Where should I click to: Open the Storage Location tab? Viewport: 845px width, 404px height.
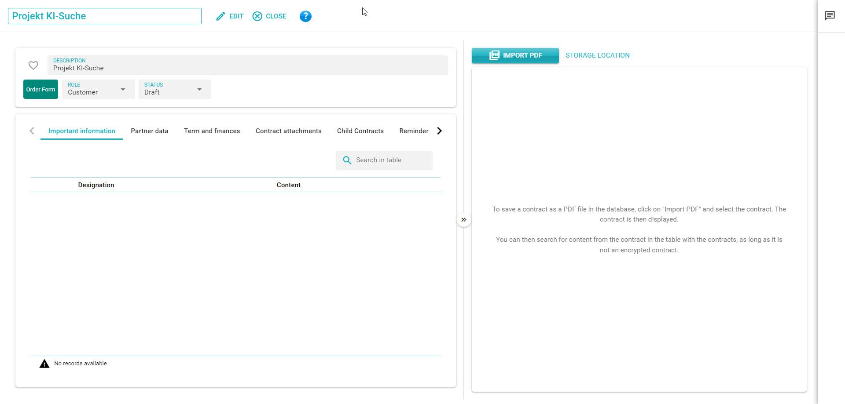[597, 55]
